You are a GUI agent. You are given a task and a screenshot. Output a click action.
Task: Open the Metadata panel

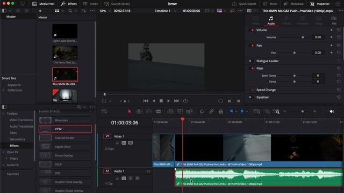293,4
